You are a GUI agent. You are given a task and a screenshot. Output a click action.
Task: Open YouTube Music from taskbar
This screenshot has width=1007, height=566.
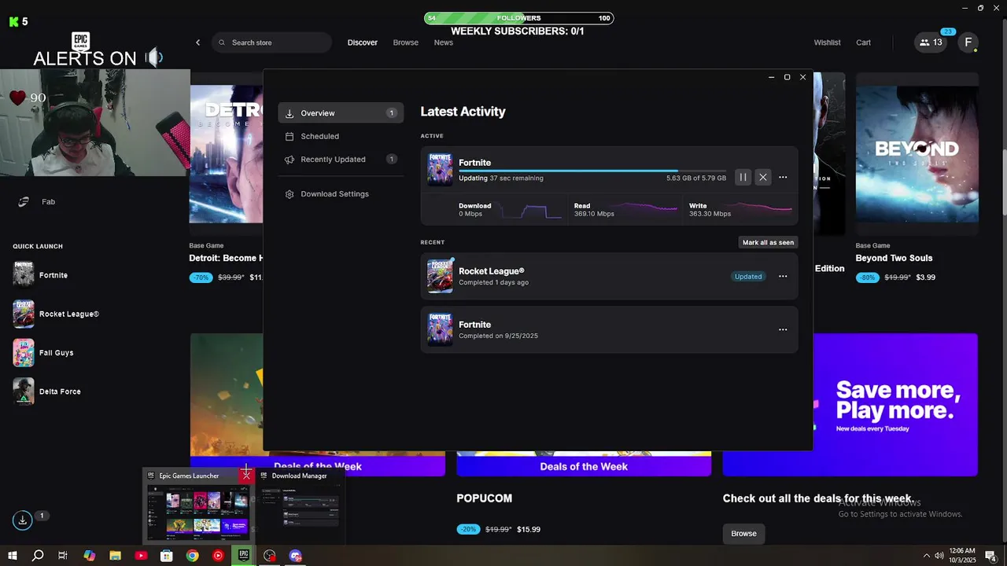(218, 556)
